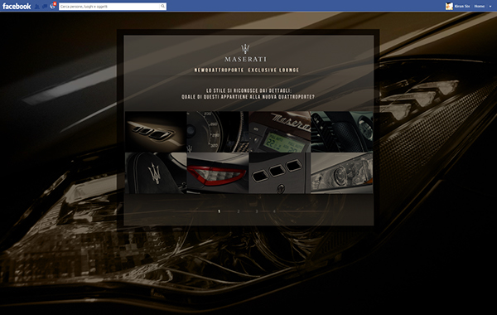Choose the speedometer detail image
Viewport: 497px width, 315px height.
(x=217, y=132)
